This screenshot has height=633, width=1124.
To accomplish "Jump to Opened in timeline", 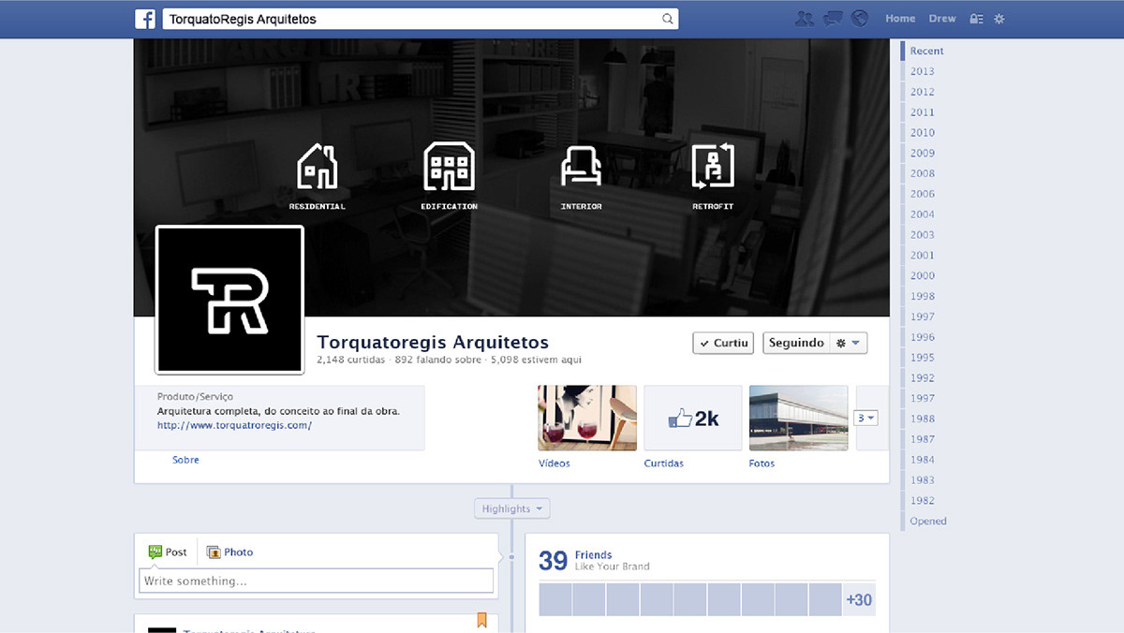I will pyautogui.click(x=928, y=522).
